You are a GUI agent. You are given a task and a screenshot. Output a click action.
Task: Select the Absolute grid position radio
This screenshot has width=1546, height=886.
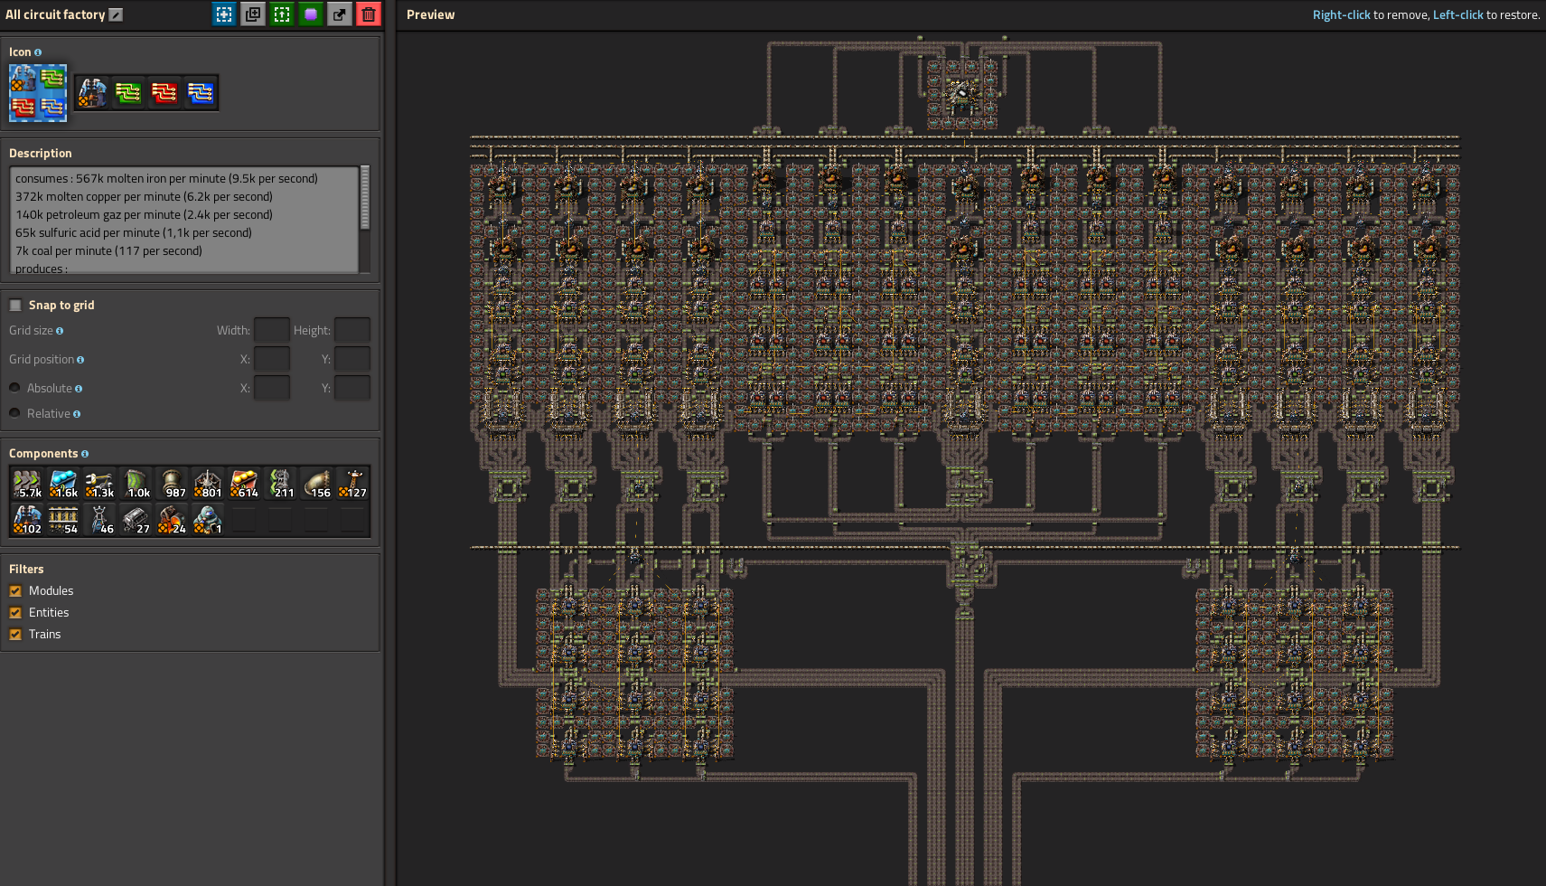pos(14,388)
